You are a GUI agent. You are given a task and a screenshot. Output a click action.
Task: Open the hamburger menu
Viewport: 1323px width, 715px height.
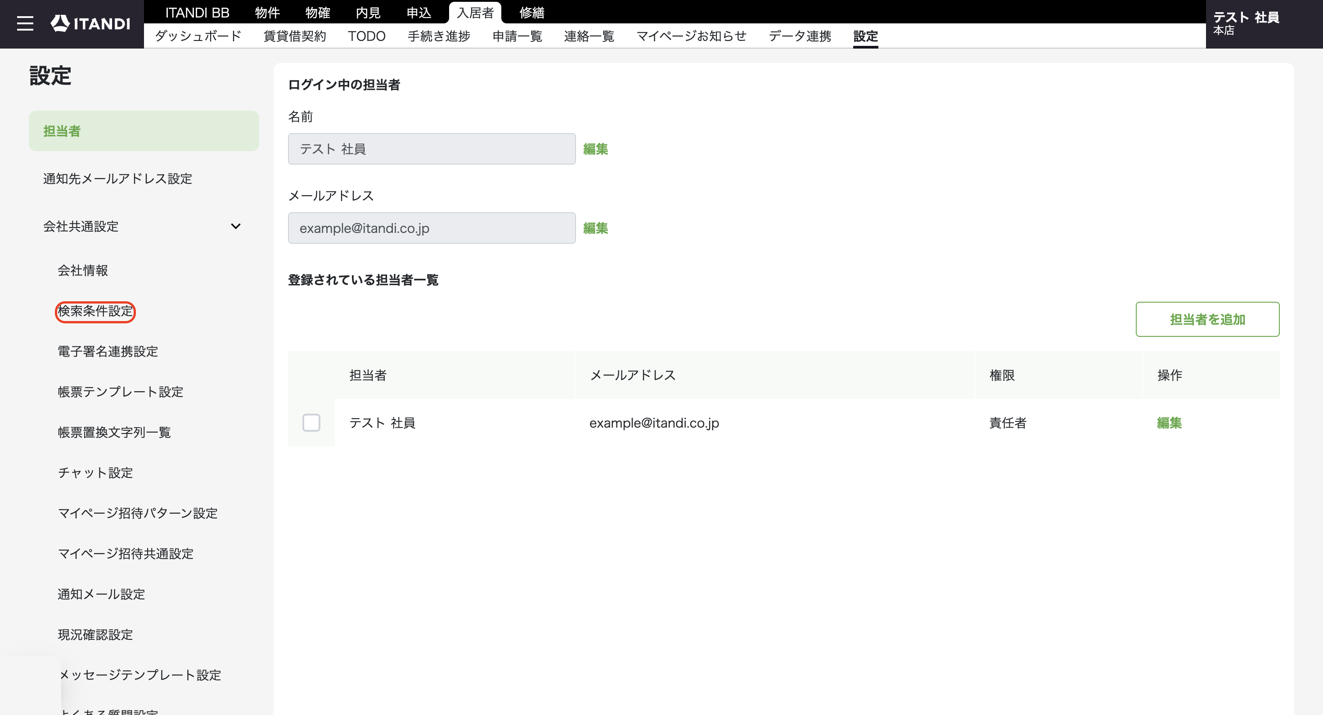click(25, 24)
